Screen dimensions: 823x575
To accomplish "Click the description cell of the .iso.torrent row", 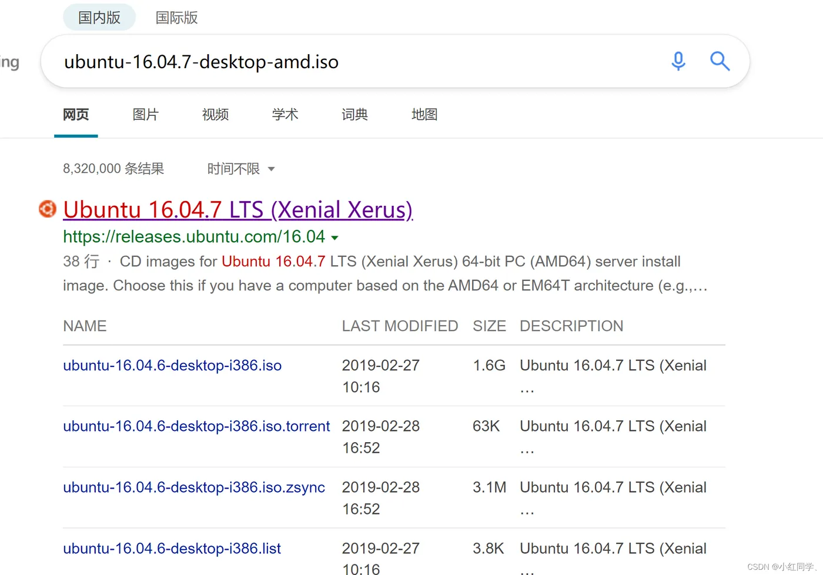I will 613,437.
